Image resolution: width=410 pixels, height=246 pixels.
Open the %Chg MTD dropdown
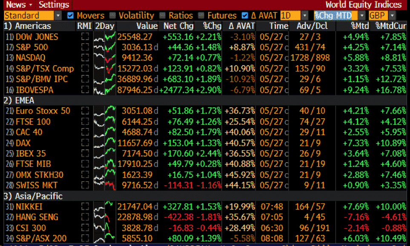pos(361,16)
